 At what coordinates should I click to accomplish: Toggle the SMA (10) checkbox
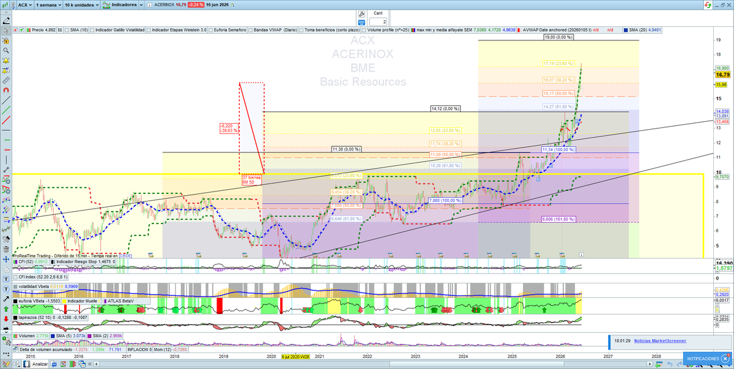[x=67, y=30]
